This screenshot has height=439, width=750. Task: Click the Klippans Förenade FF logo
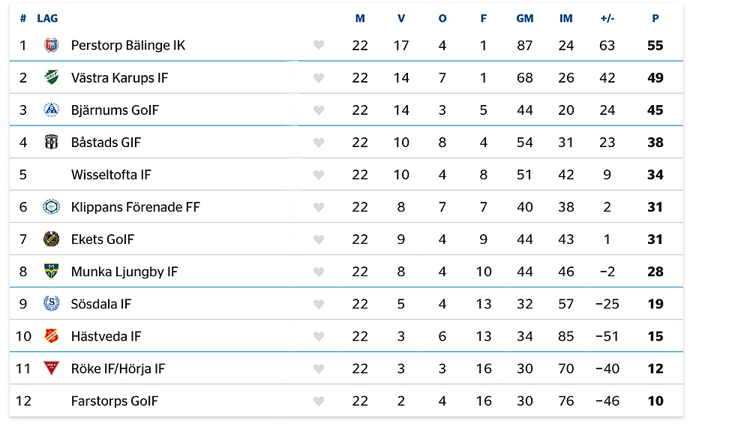51,207
